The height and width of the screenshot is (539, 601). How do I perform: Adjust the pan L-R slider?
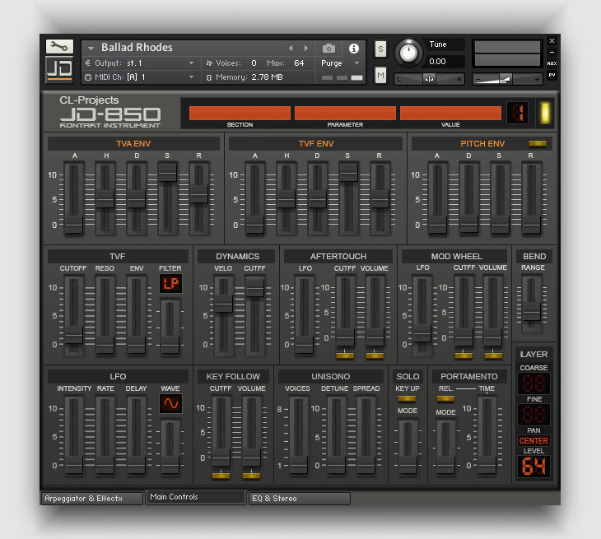pos(429,79)
